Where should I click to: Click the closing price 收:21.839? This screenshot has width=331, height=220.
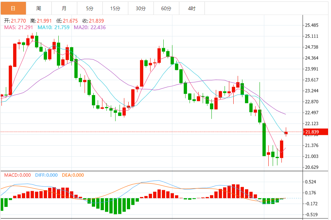pos(93,21)
